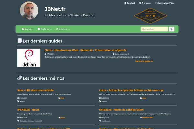Click the tag icon under the cp memo

(100, 101)
